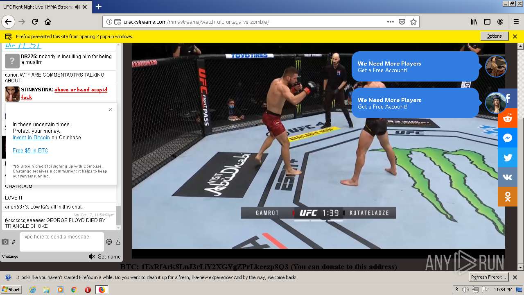Dismiss the yellow pop-up blocked notification

click(x=515, y=36)
